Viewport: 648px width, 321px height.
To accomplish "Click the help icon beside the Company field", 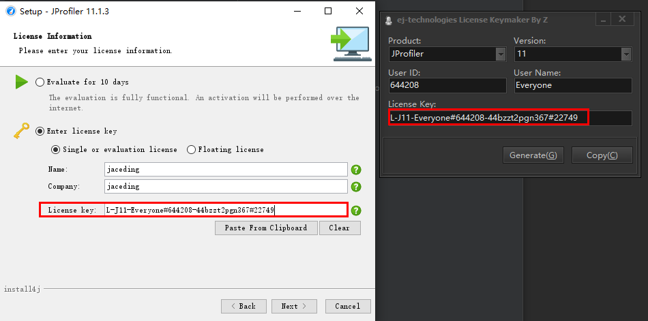I will point(356,187).
